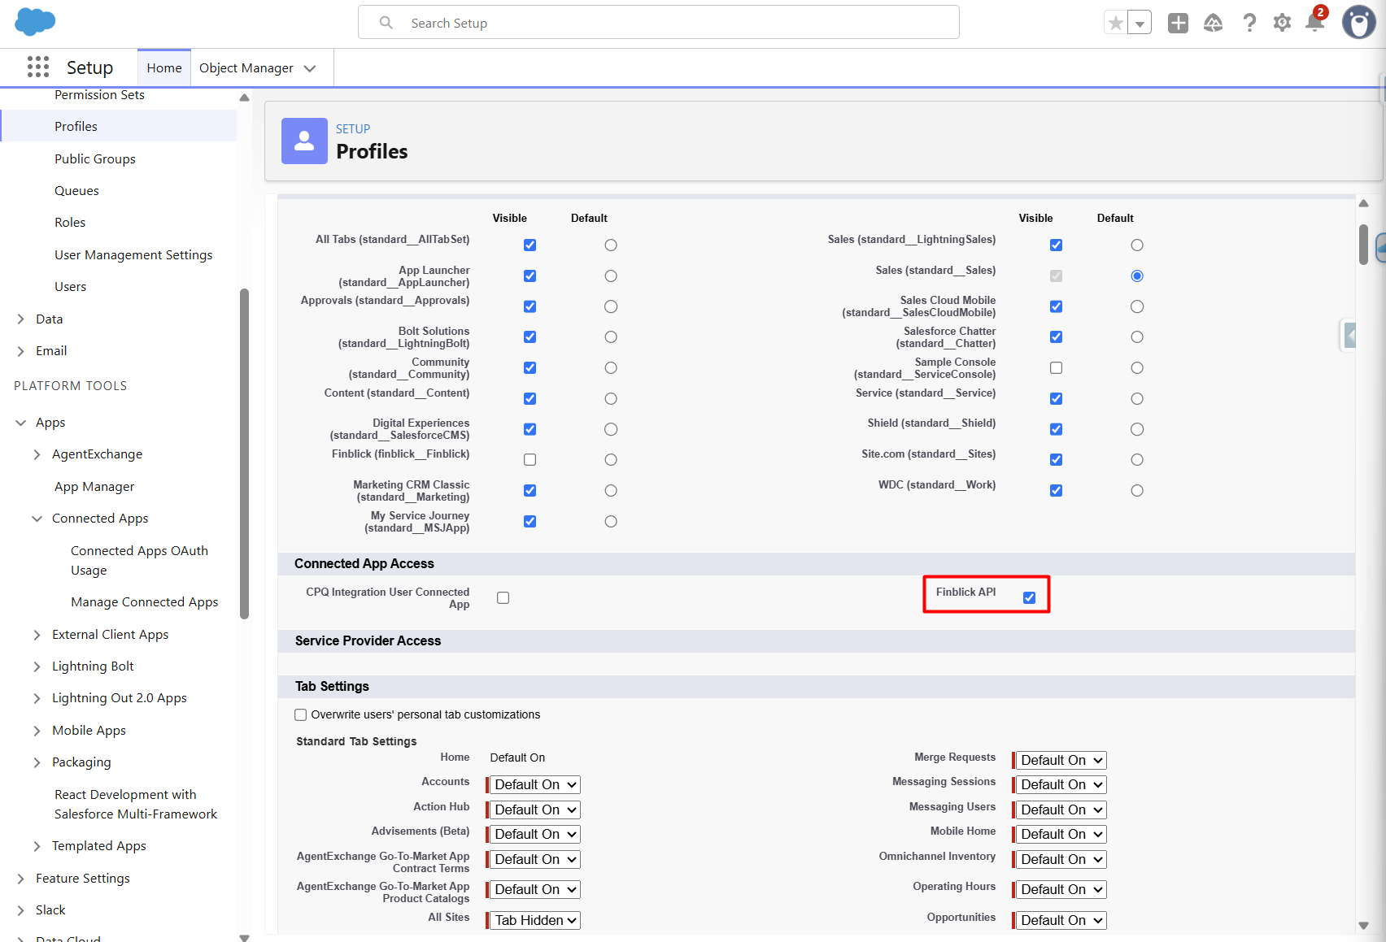Open Connected Apps OAuth Usage

tap(139, 561)
